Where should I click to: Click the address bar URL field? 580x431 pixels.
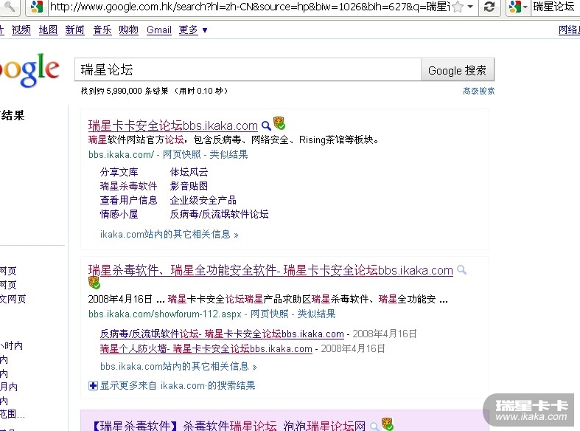[x=250, y=7]
